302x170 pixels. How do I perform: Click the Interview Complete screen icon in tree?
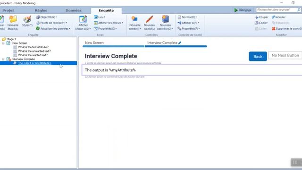[8, 59]
